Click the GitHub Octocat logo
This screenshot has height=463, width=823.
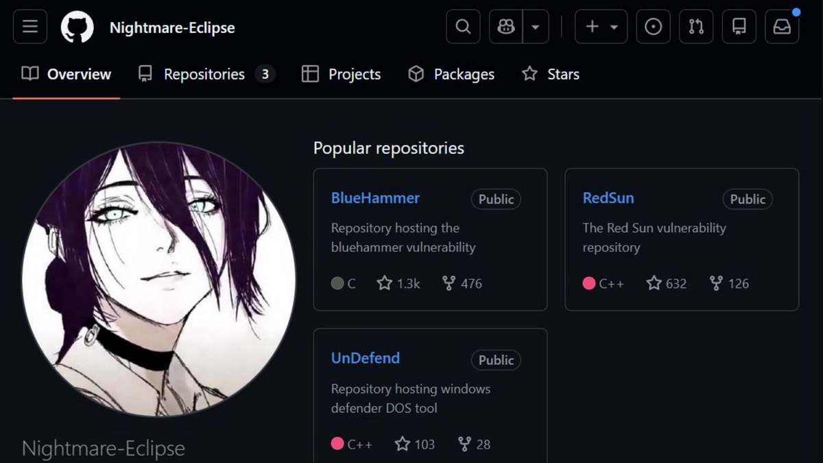(x=77, y=27)
